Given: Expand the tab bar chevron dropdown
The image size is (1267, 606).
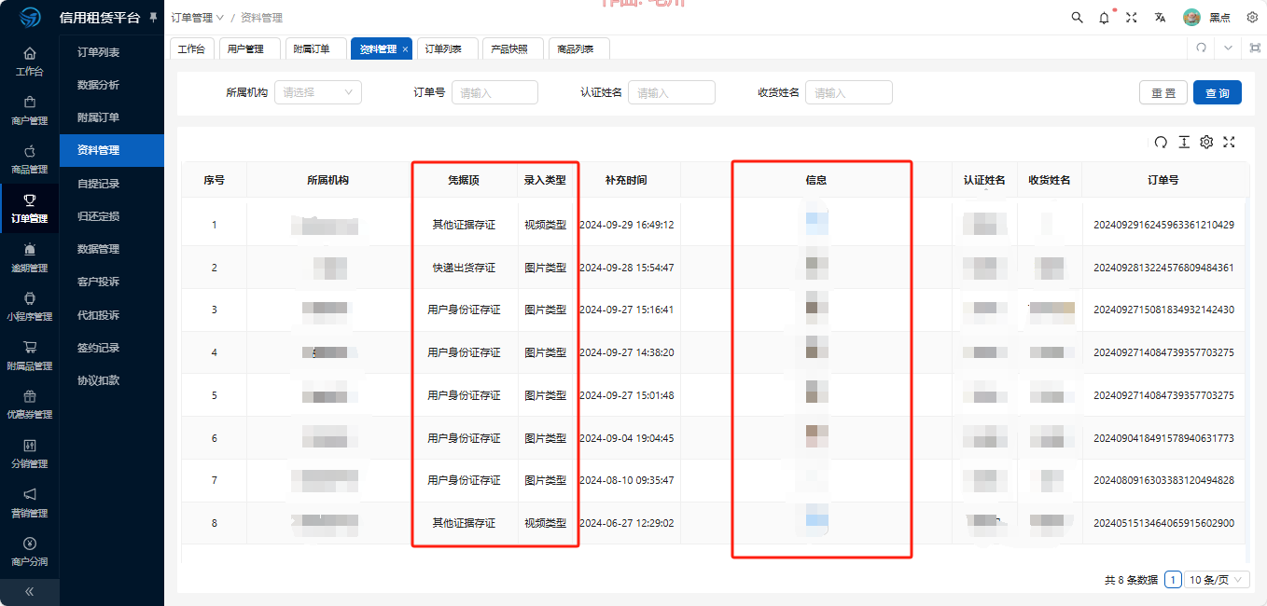Looking at the screenshot, I should click(x=1228, y=48).
